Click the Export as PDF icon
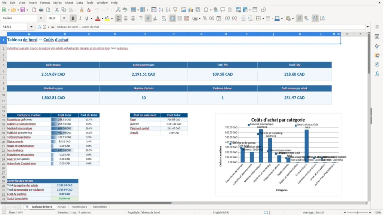Screen dimensions: 383x215 click(34, 10)
